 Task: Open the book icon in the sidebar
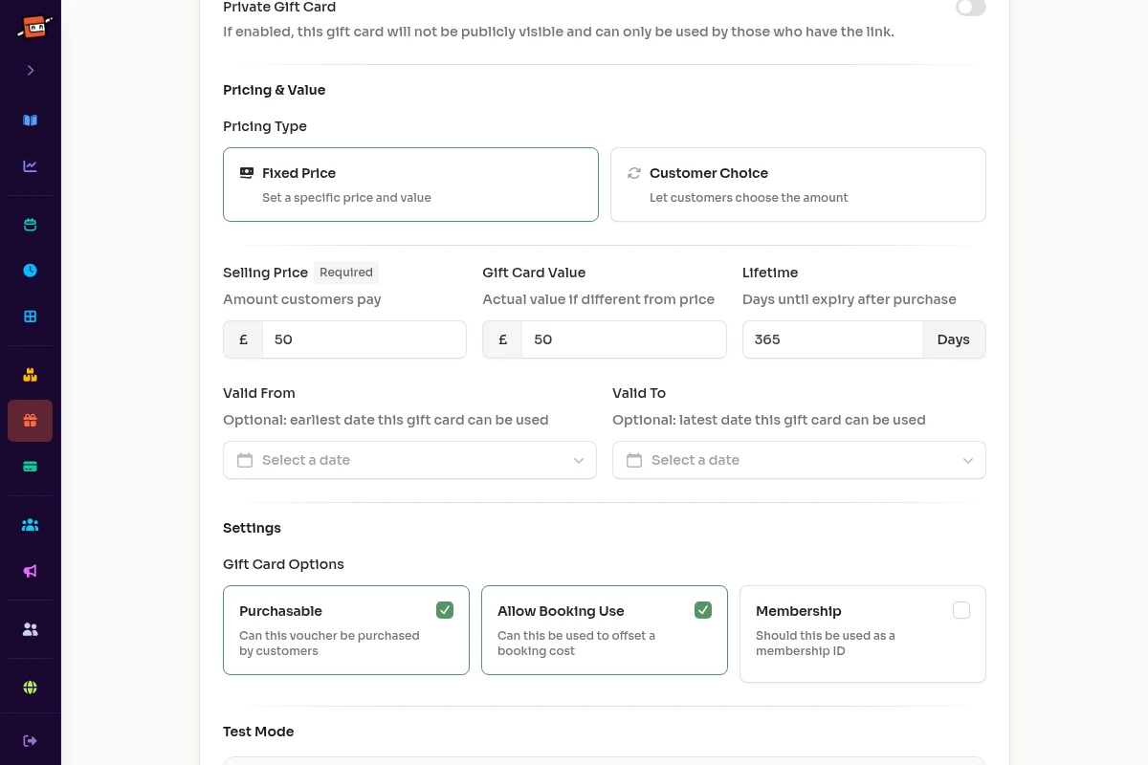click(31, 120)
